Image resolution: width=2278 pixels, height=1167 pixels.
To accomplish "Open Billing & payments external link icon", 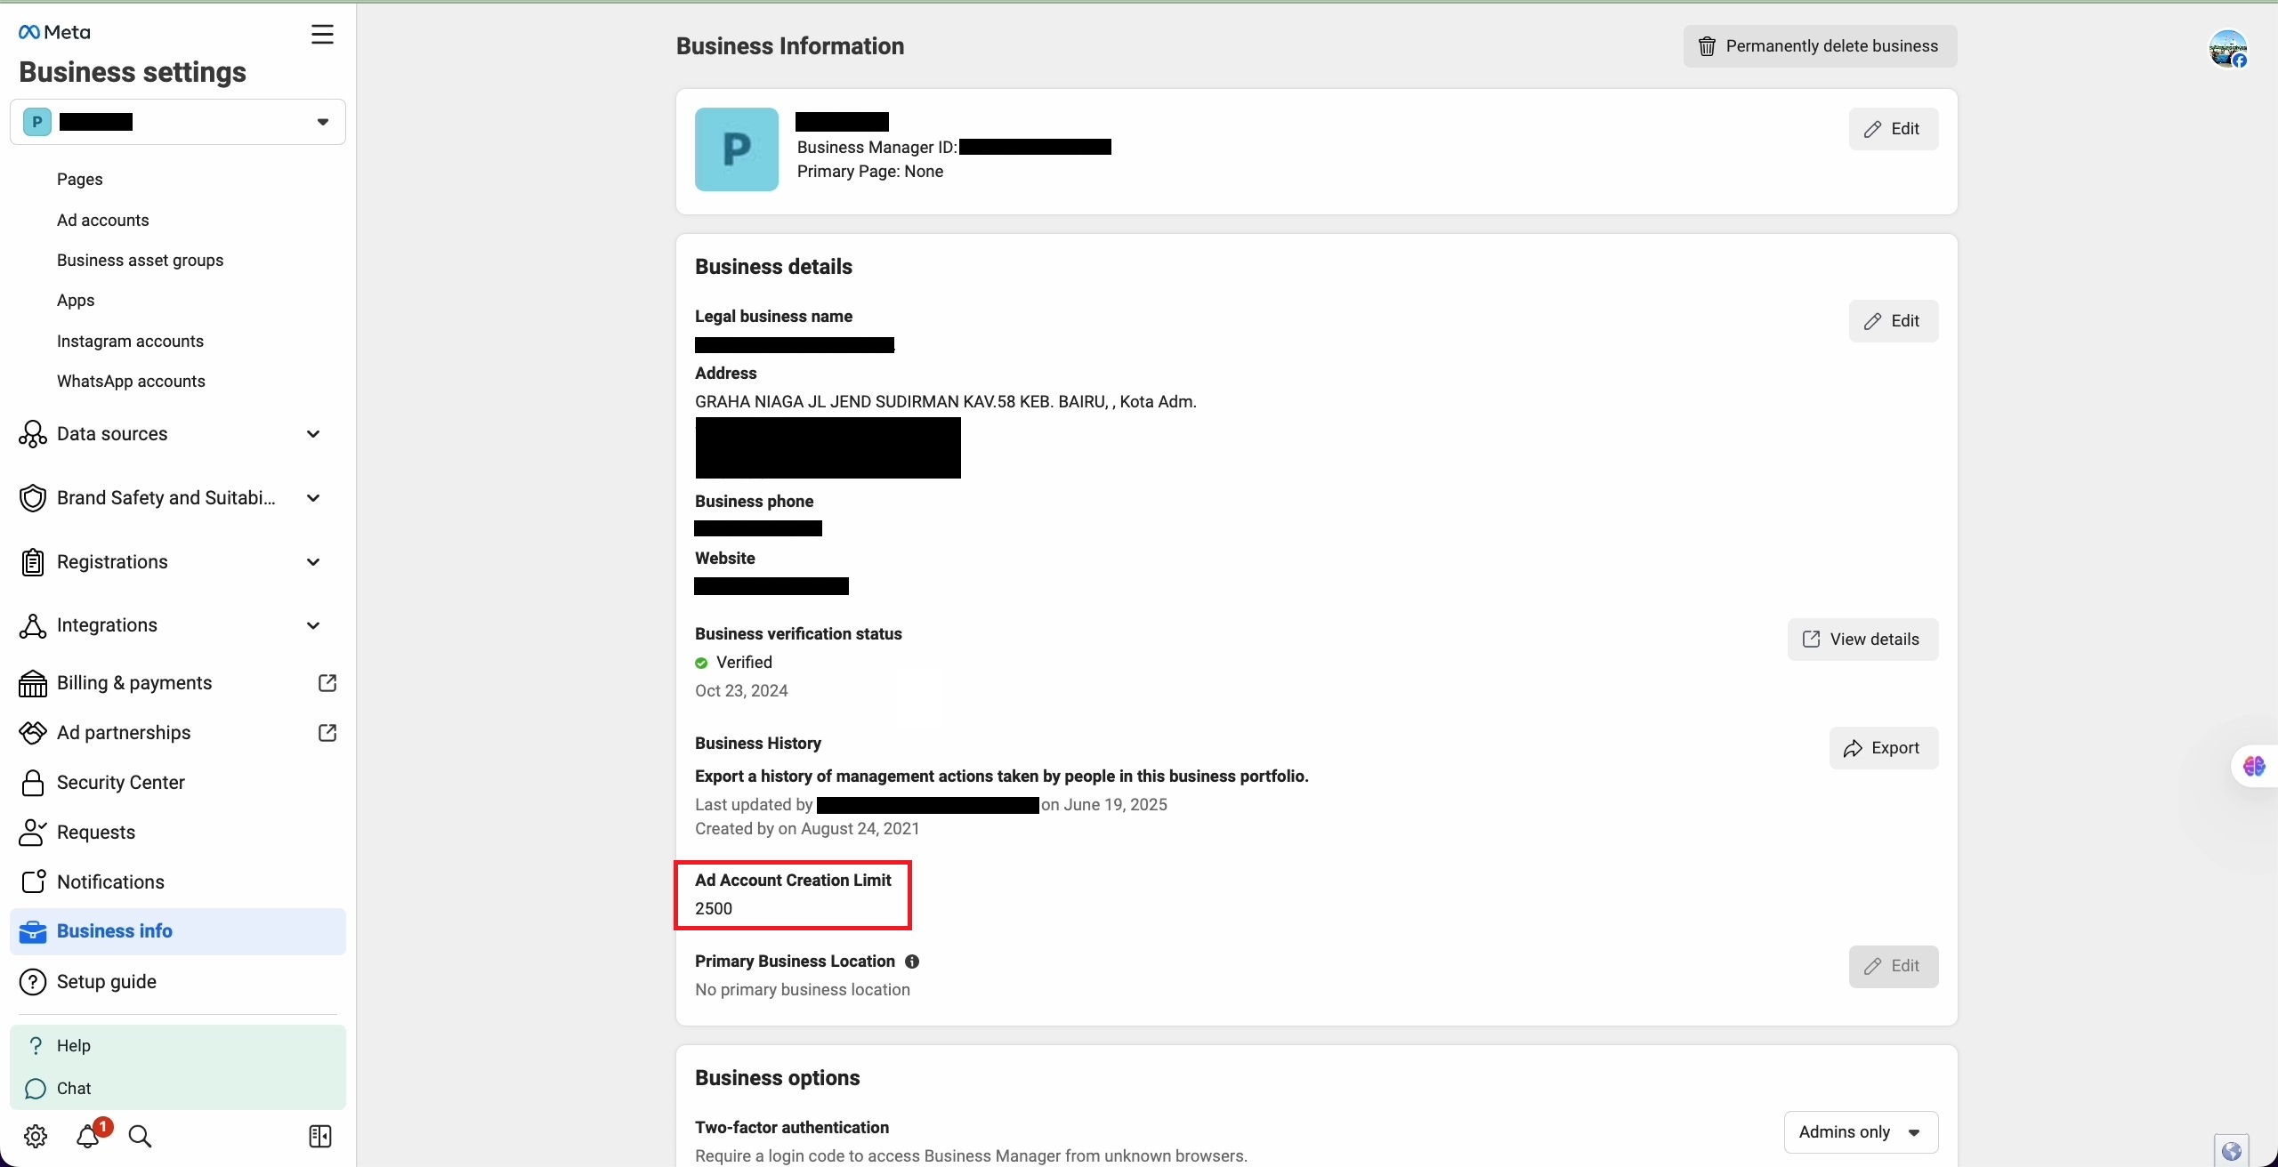I will click(x=327, y=683).
